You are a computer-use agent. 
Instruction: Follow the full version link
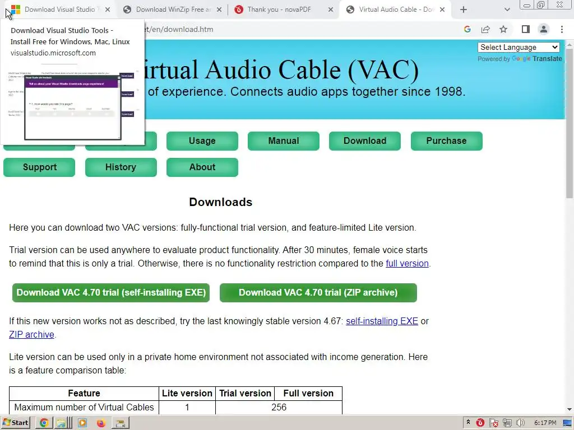[407, 263]
